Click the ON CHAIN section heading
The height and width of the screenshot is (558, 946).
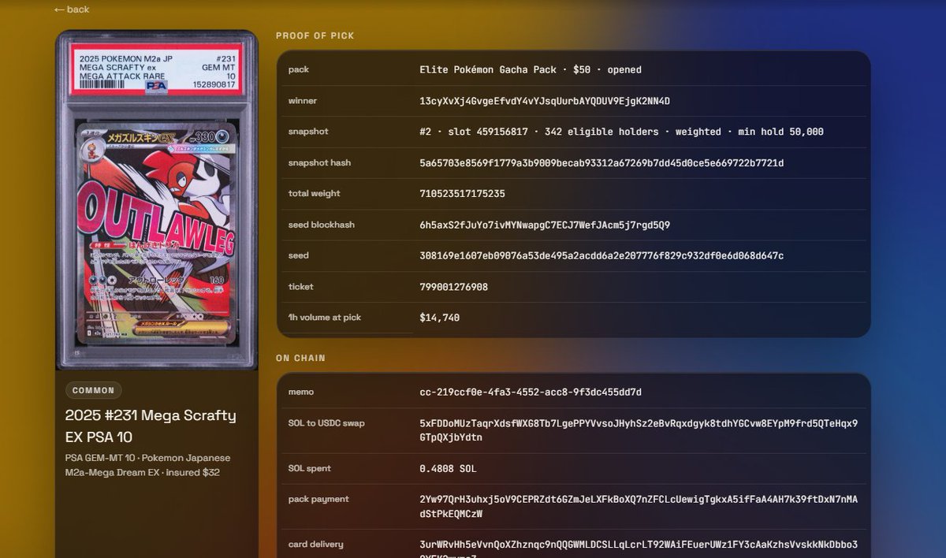click(x=300, y=358)
